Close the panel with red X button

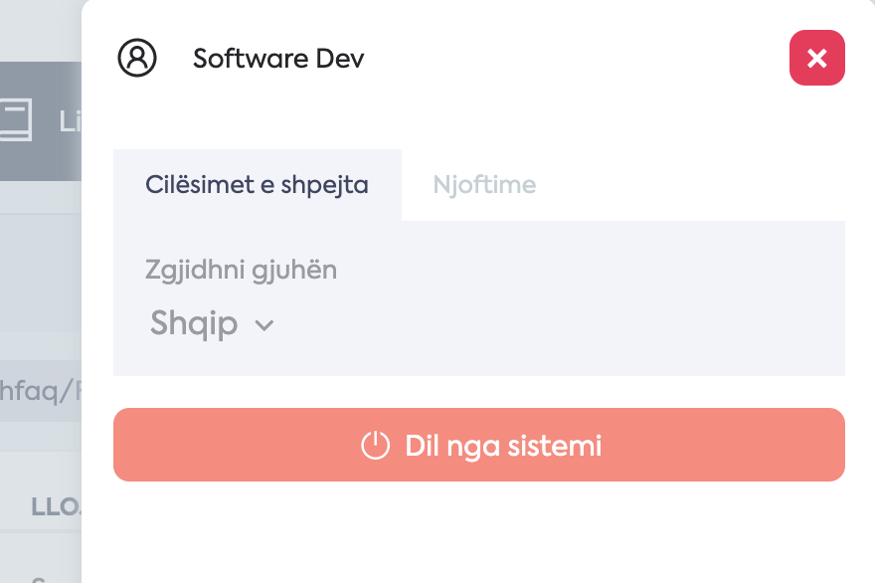click(x=817, y=58)
